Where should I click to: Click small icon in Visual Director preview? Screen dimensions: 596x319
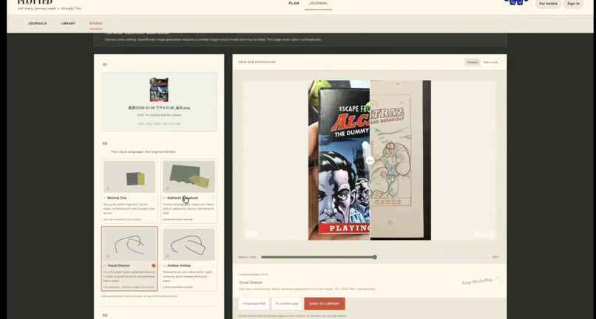click(108, 256)
